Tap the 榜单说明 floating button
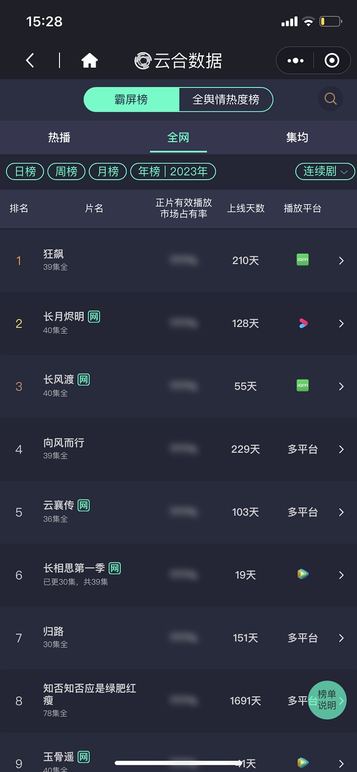The width and height of the screenshot is (357, 772). pyautogui.click(x=327, y=700)
